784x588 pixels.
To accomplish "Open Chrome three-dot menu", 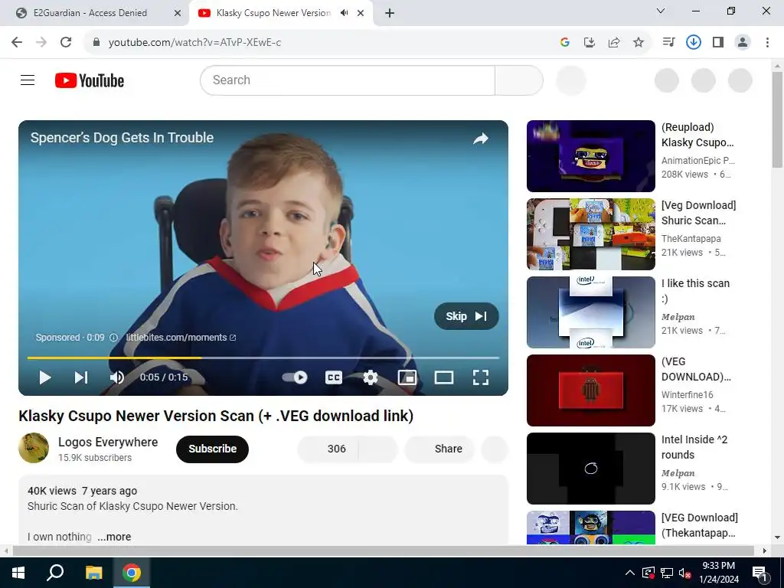I will [x=767, y=42].
